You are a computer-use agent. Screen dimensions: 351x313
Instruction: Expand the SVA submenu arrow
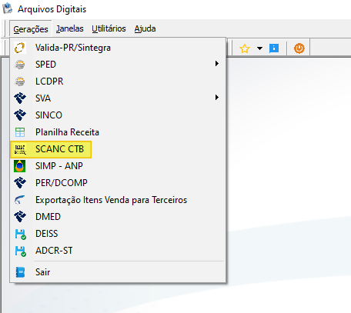tap(217, 98)
